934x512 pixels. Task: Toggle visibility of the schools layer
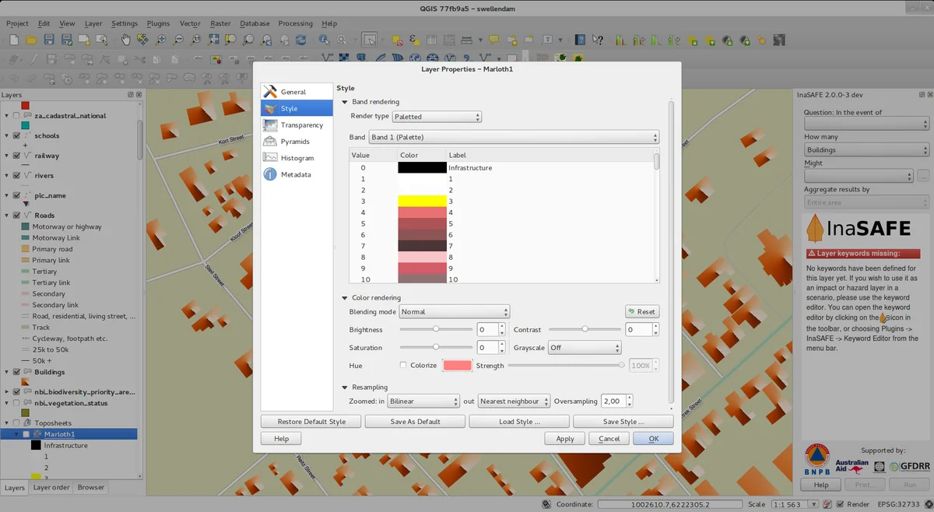(16, 135)
